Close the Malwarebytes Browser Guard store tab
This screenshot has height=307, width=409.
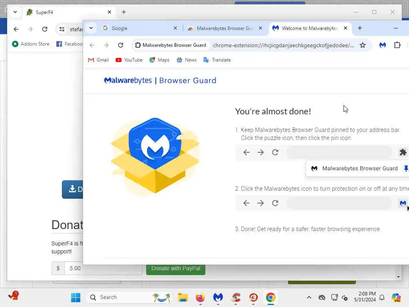click(x=260, y=28)
